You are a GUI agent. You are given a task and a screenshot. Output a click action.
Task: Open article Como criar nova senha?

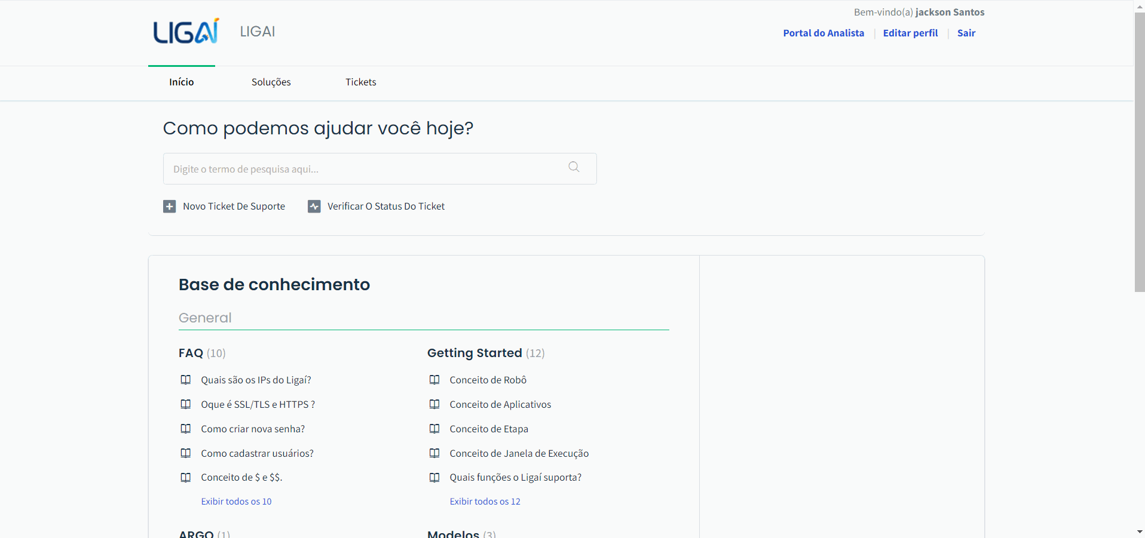253,429
